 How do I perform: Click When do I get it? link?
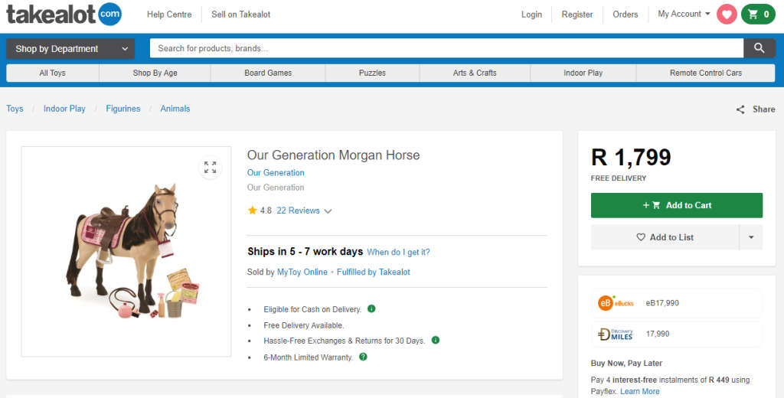pos(398,252)
